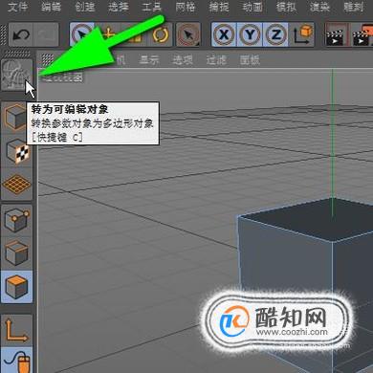The width and height of the screenshot is (373, 373).
Task: Select the Model mode cube icon
Action: pos(16,117)
